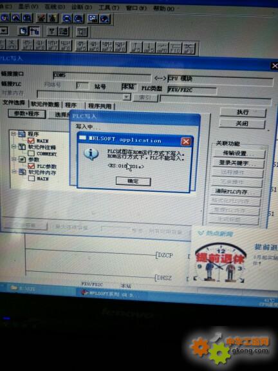Uncheck the PLC参数 checkbox
Image resolution: width=278 pixels, height=371 pixels.
[x=32, y=166]
